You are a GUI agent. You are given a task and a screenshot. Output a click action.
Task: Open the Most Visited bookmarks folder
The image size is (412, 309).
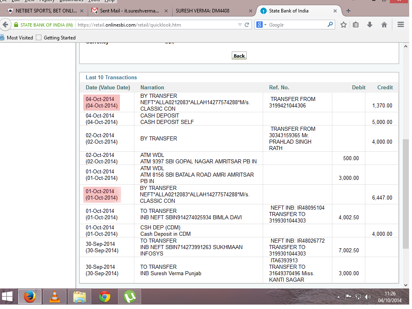point(17,38)
